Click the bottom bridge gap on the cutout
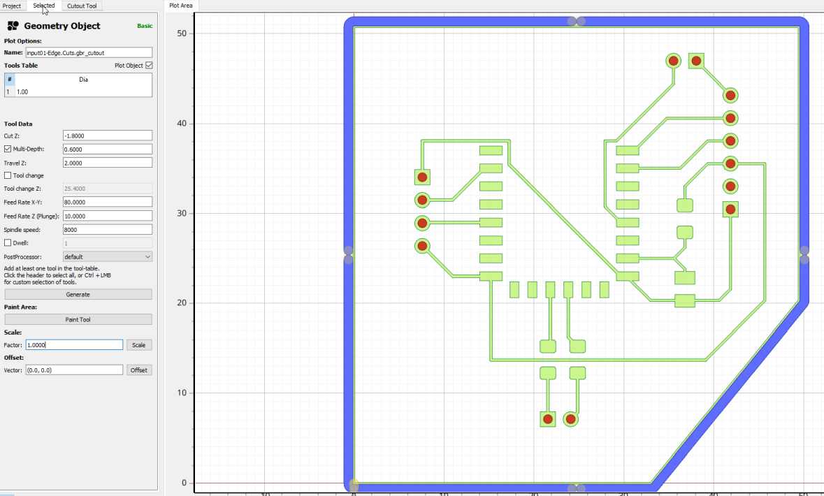The image size is (824, 496). click(x=576, y=488)
